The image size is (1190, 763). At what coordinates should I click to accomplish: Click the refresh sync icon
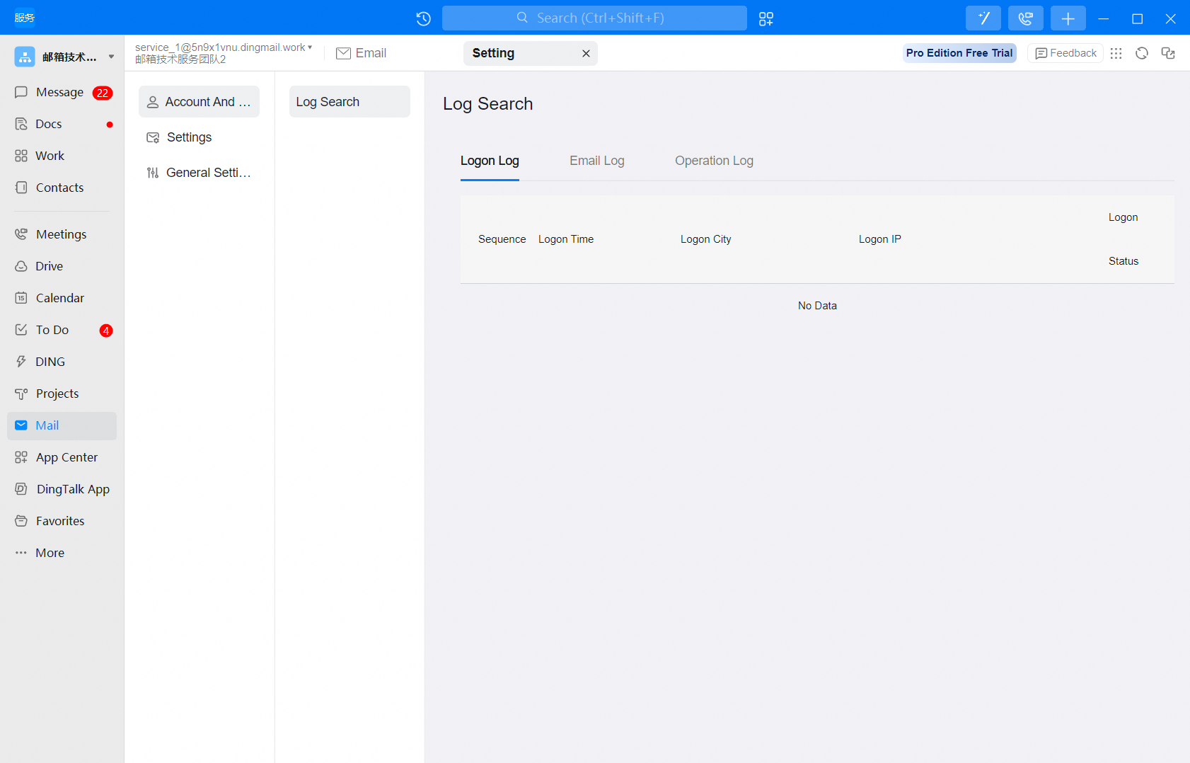point(1141,53)
